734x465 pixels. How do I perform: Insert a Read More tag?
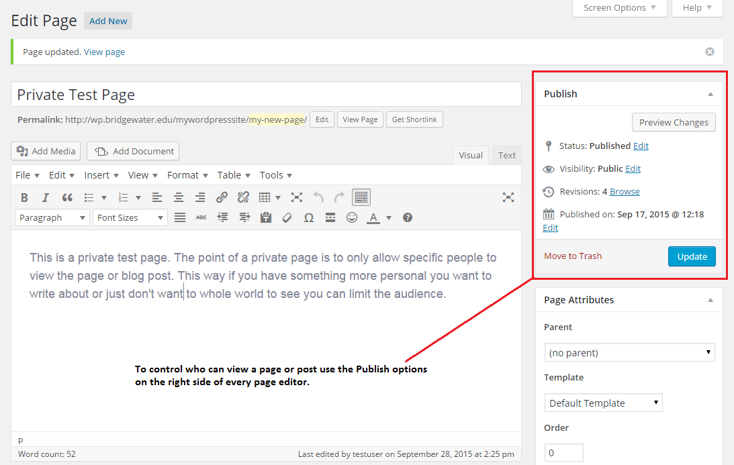point(330,217)
